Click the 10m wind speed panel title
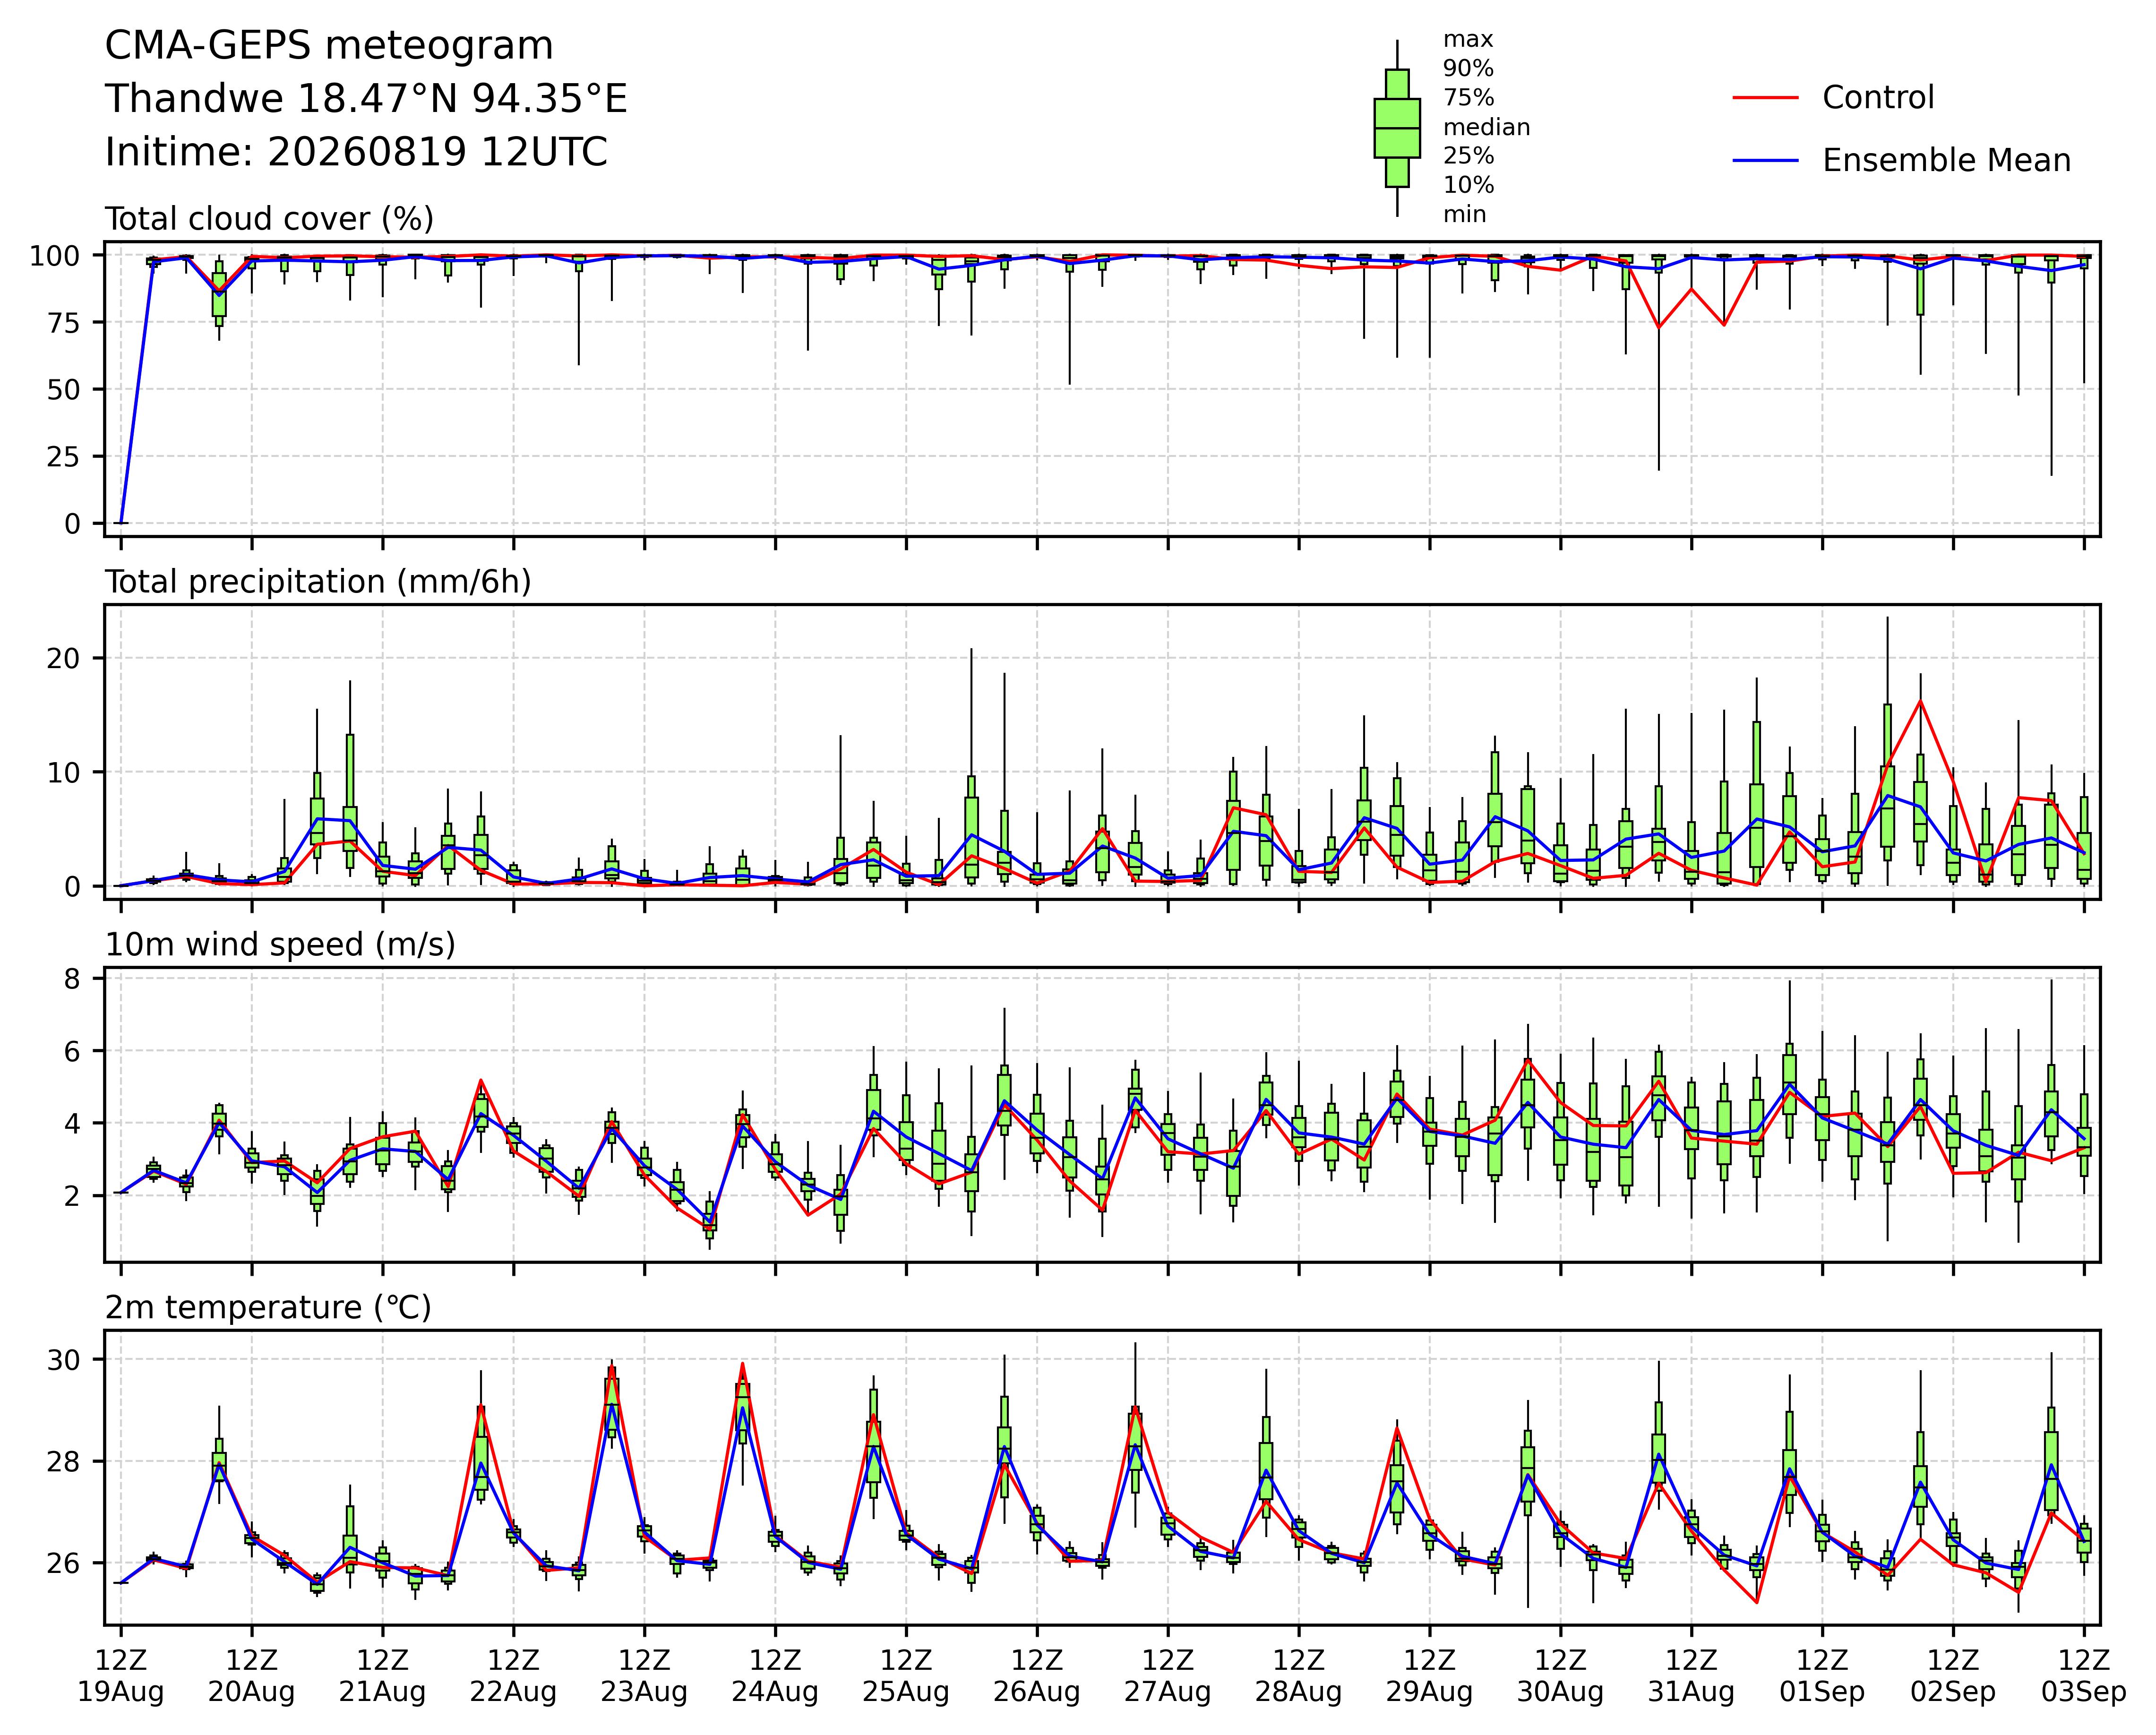 tap(280, 945)
